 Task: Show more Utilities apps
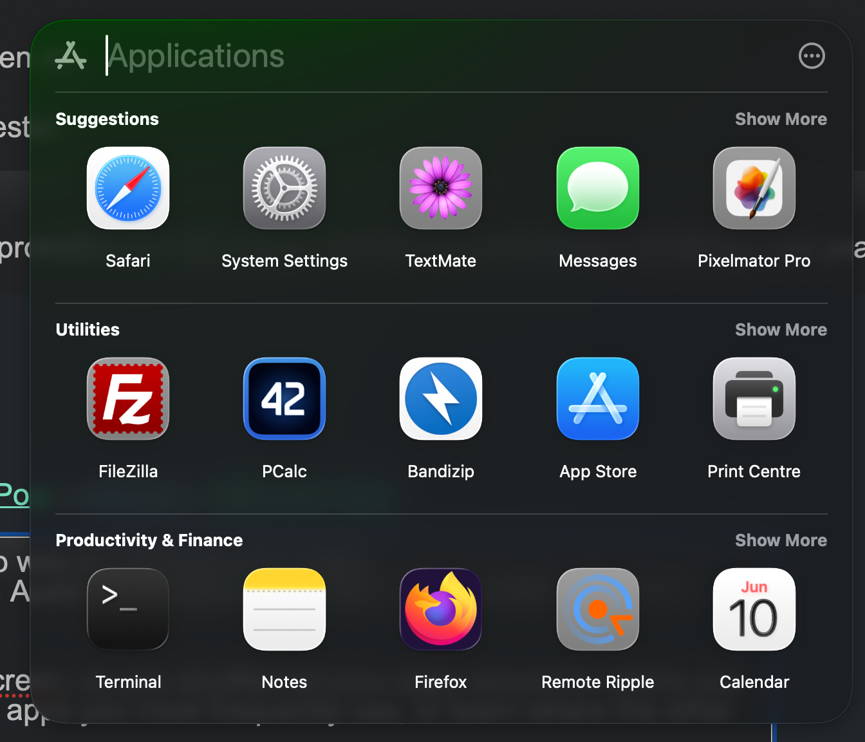point(781,330)
